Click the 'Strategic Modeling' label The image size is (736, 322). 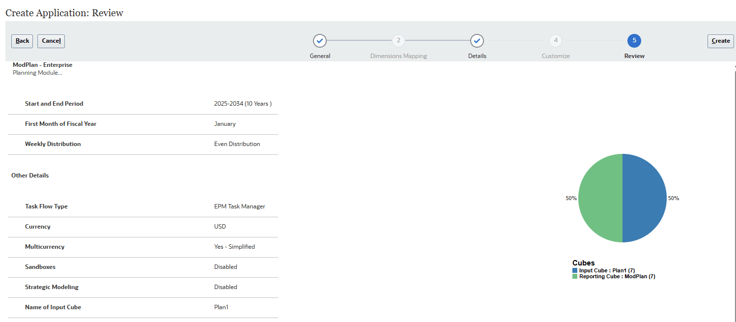coord(52,287)
